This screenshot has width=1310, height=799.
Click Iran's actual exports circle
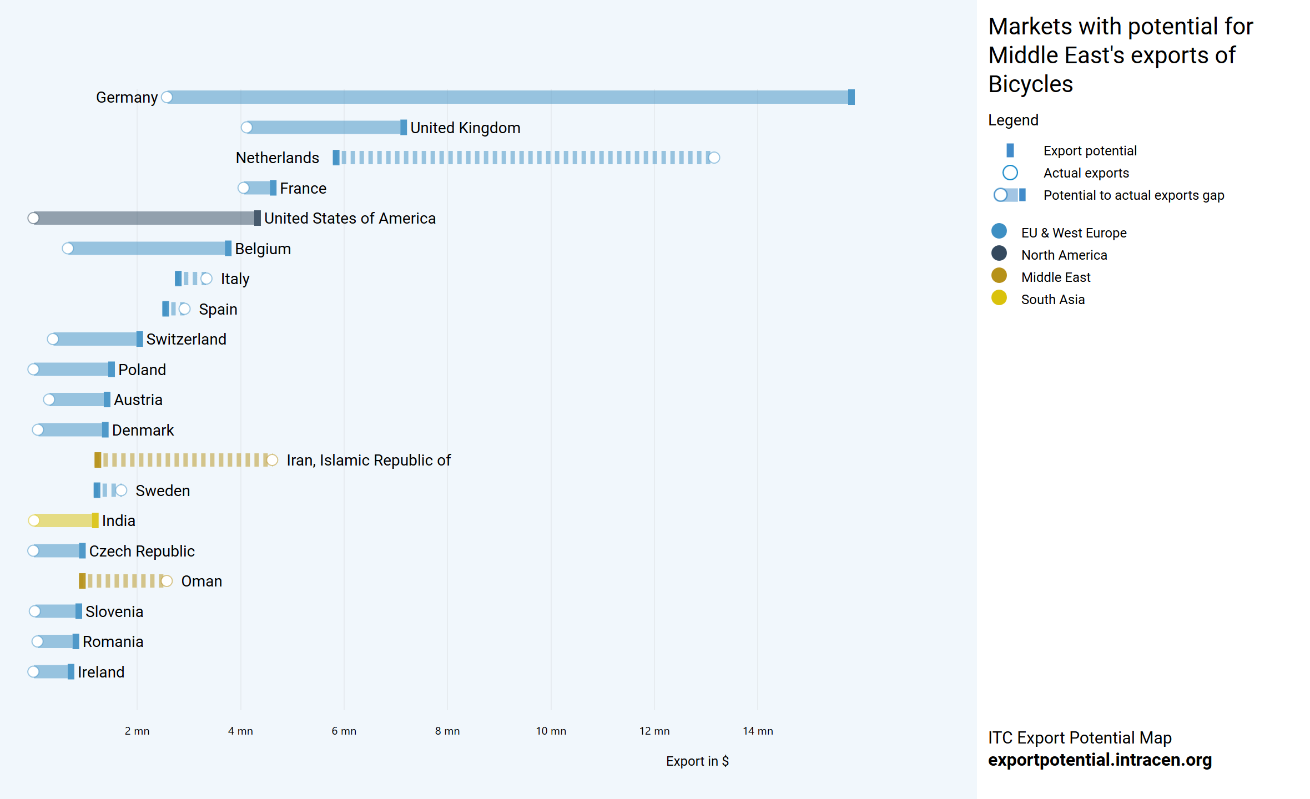coord(272,460)
